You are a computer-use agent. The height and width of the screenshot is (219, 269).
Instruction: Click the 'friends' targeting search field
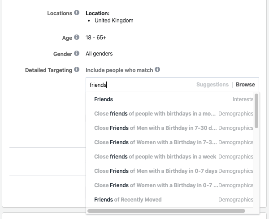tap(139, 85)
